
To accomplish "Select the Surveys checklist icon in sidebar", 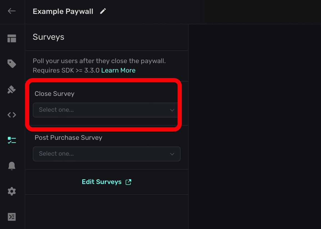I will 12,140.
